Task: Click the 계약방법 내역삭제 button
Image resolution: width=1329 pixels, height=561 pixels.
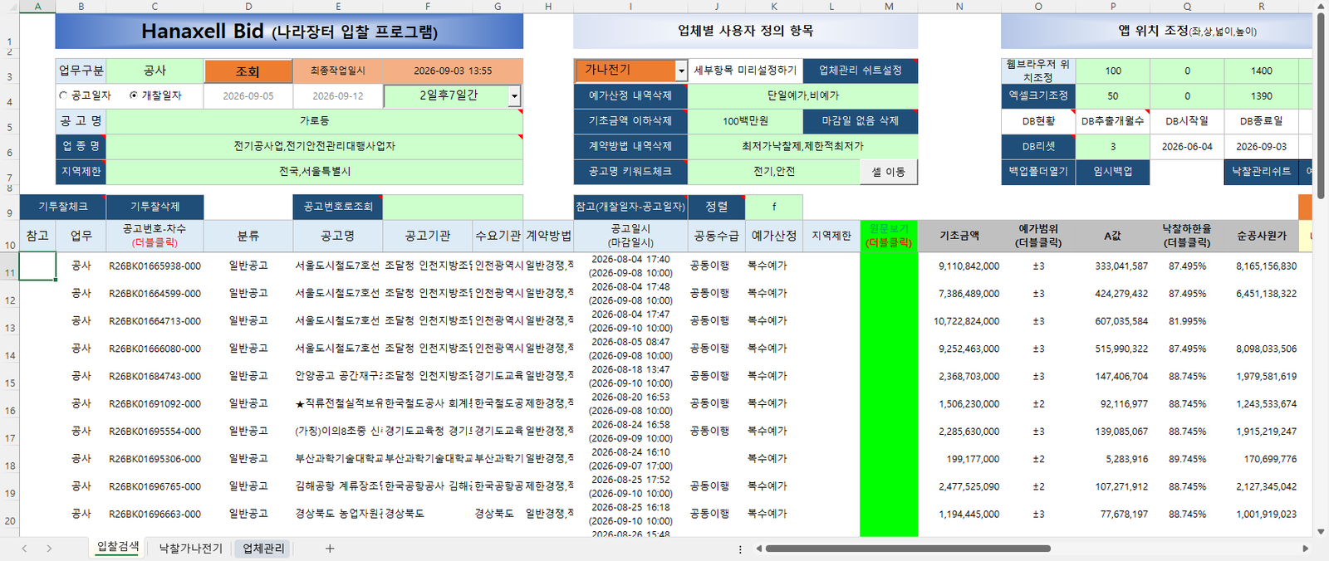Action: (x=630, y=145)
